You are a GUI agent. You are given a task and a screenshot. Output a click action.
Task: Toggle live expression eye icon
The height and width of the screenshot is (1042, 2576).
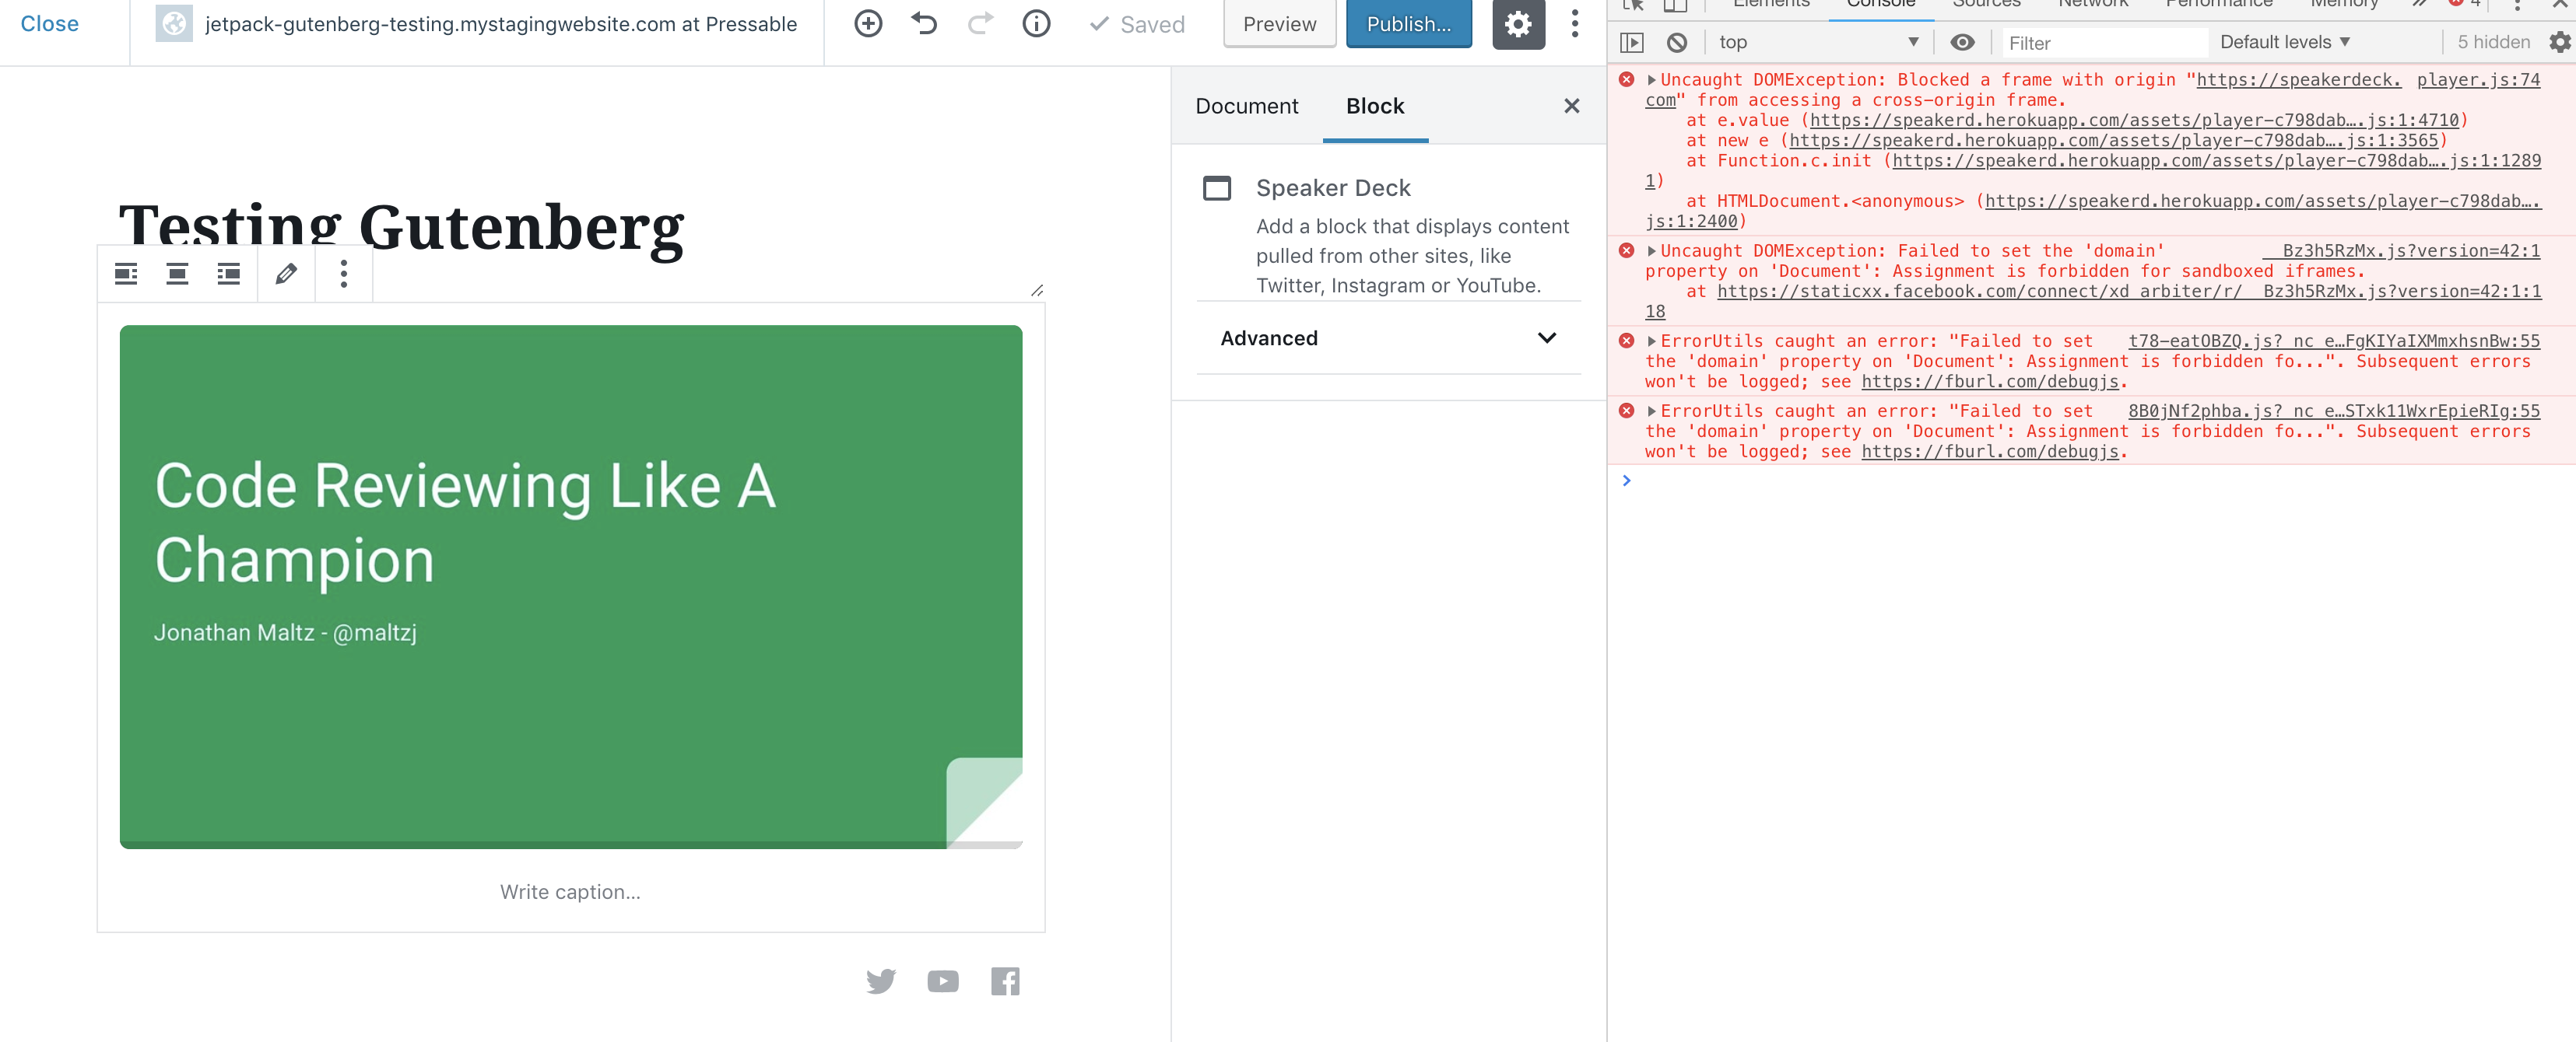click(x=1962, y=42)
